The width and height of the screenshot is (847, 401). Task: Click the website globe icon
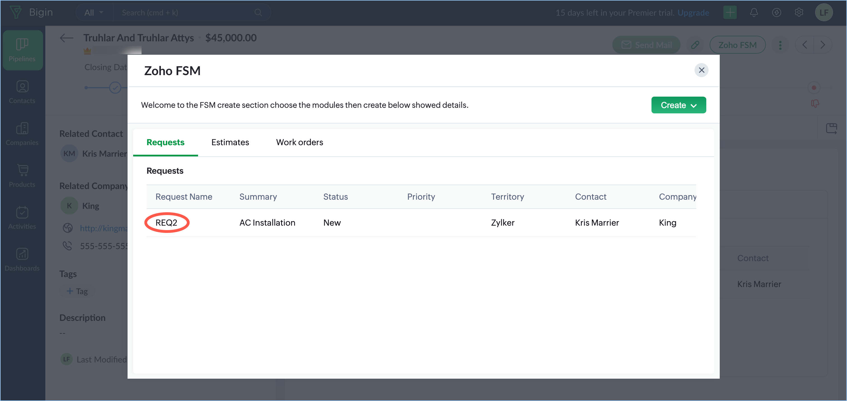pos(68,228)
